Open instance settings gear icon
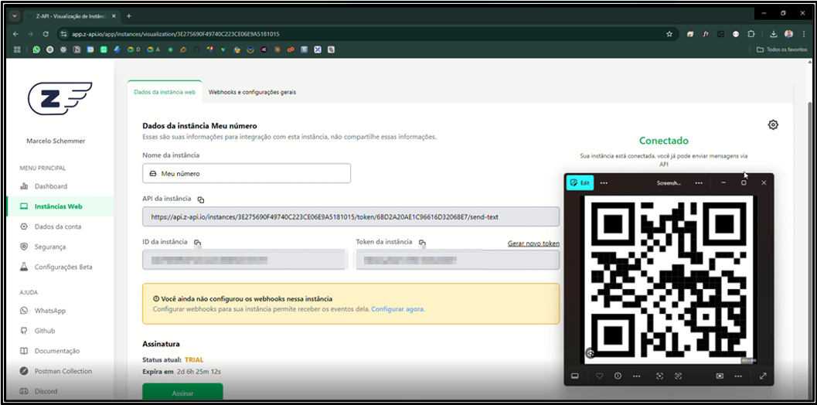The image size is (817, 405). tap(773, 124)
